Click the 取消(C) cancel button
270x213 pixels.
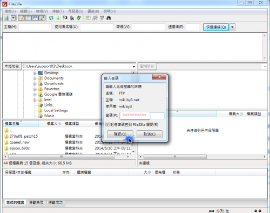point(150,134)
